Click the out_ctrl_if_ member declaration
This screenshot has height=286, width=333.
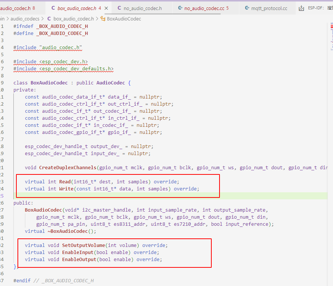point(99,104)
